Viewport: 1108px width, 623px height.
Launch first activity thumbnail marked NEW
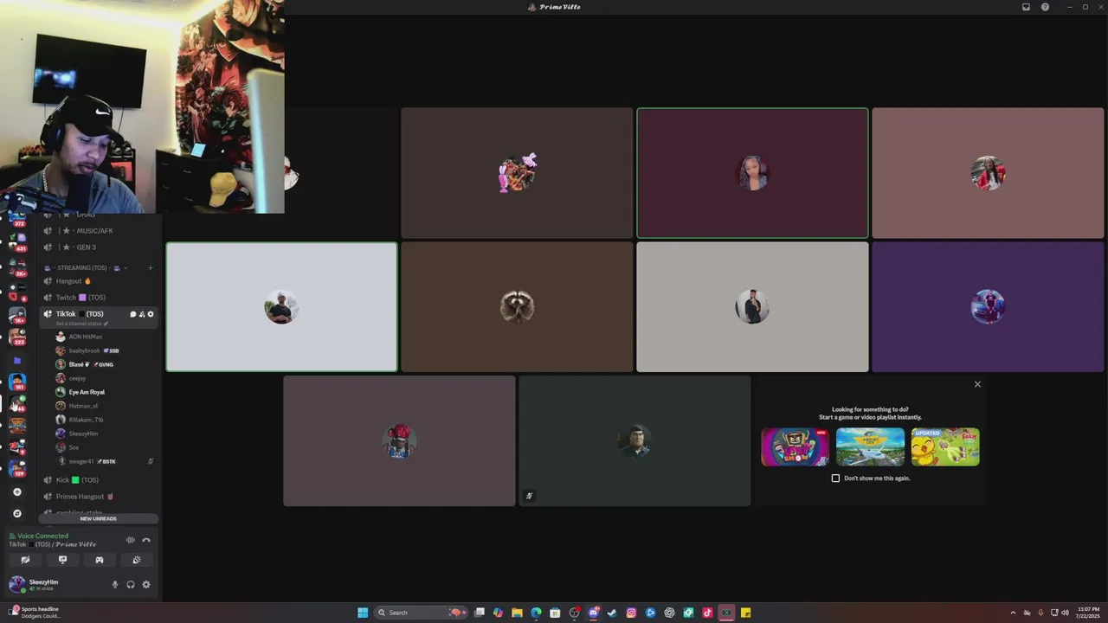(795, 446)
